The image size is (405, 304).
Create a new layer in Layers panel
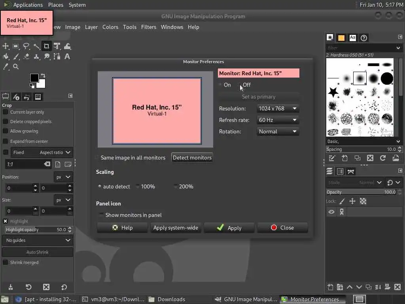pyautogui.click(x=330, y=287)
